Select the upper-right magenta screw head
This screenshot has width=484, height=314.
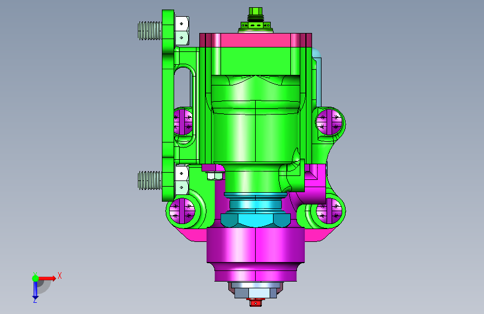329,122
